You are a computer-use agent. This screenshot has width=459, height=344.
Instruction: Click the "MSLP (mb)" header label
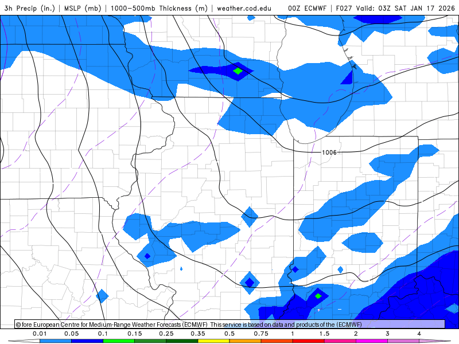[83, 8]
